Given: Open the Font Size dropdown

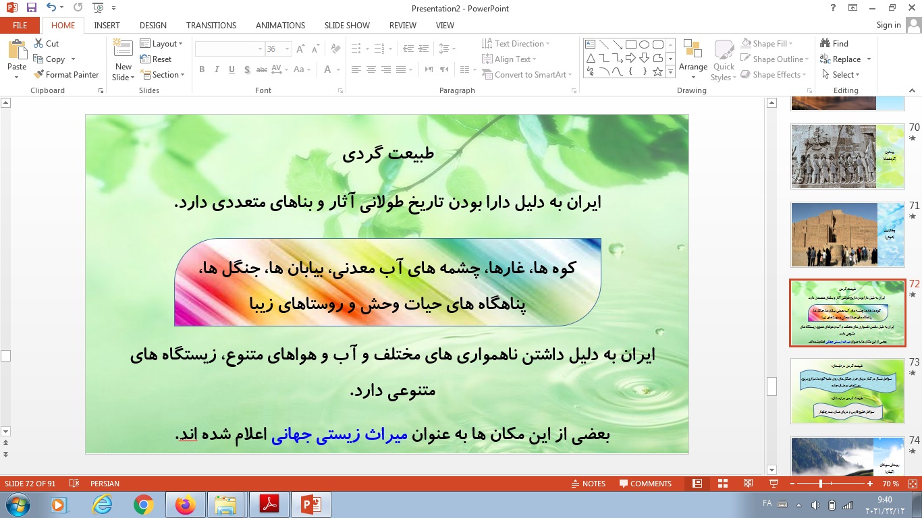Looking at the screenshot, I should coord(286,48).
